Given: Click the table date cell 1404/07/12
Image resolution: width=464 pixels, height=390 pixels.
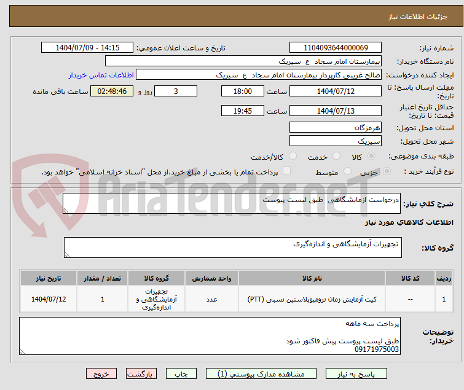Looking at the screenshot, I should pos(49,299).
